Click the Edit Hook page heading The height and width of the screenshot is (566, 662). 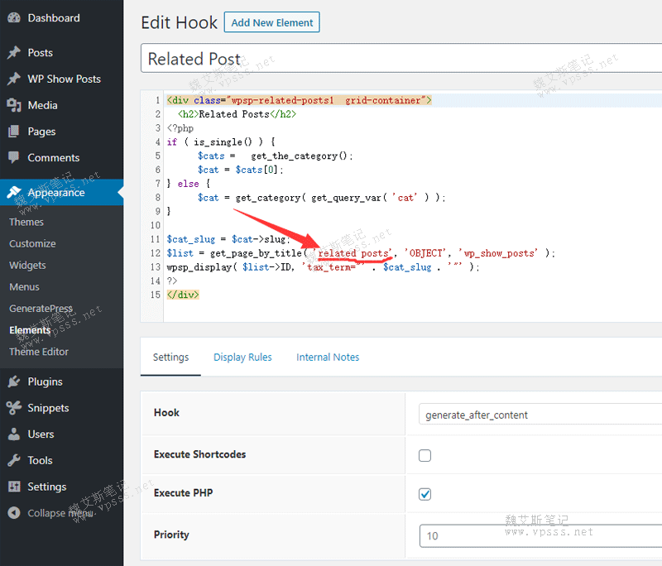[x=179, y=22]
